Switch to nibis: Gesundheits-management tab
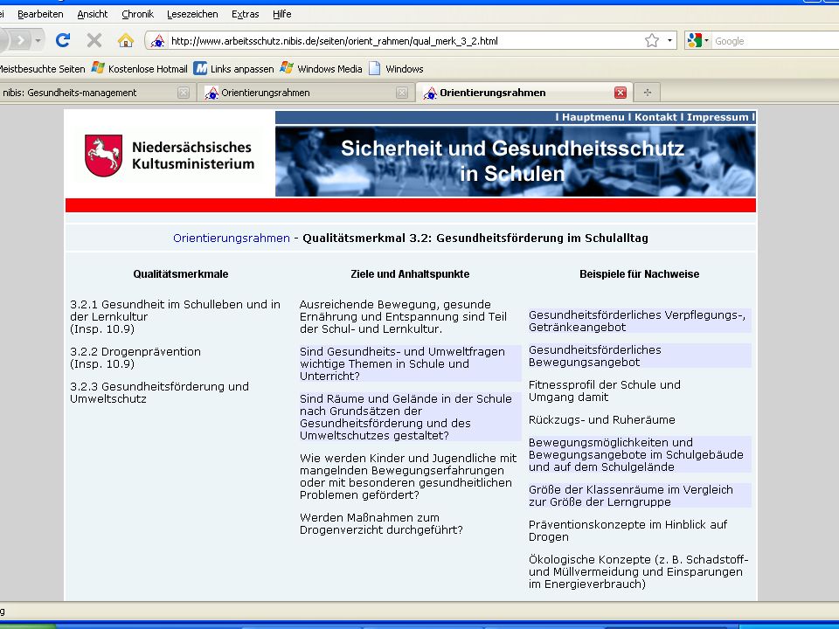Image resolution: width=839 pixels, height=629 pixels. point(96,93)
